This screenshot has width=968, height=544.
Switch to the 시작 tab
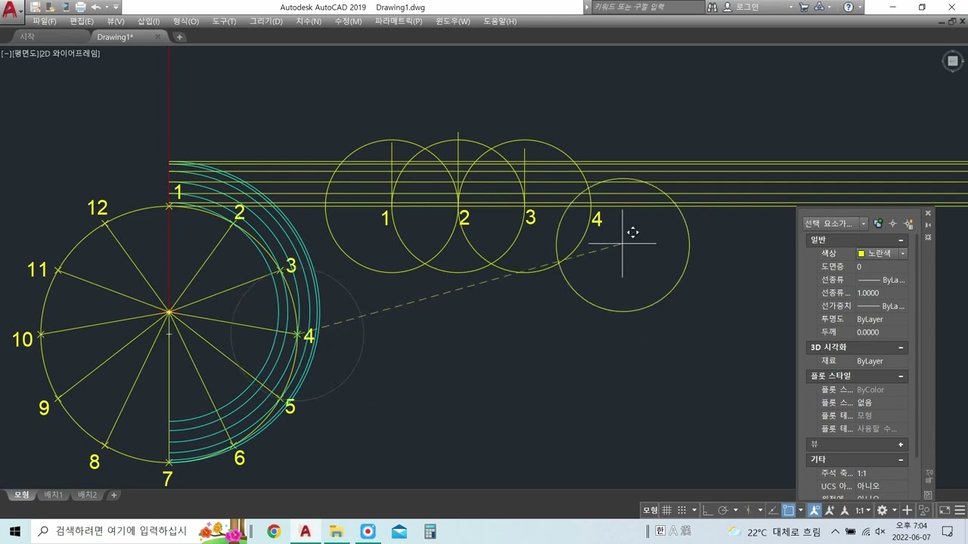(x=27, y=36)
